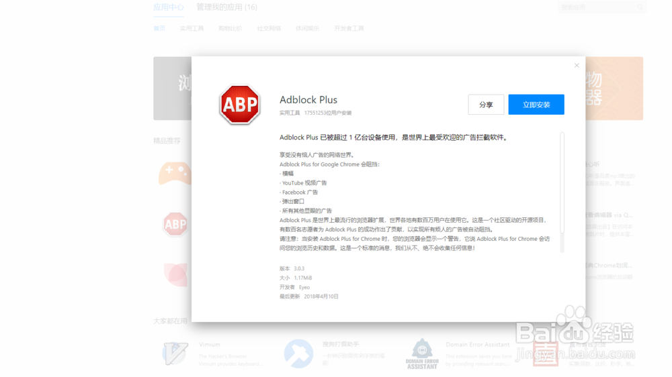
Task: Click the large Adblock Plus logo in dialog
Action: coord(240,105)
